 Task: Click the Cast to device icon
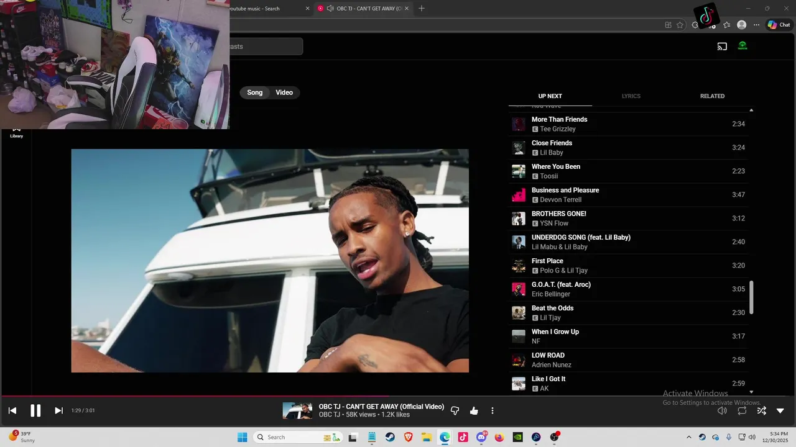722,46
